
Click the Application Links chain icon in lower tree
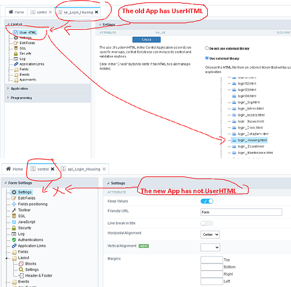point(14,246)
